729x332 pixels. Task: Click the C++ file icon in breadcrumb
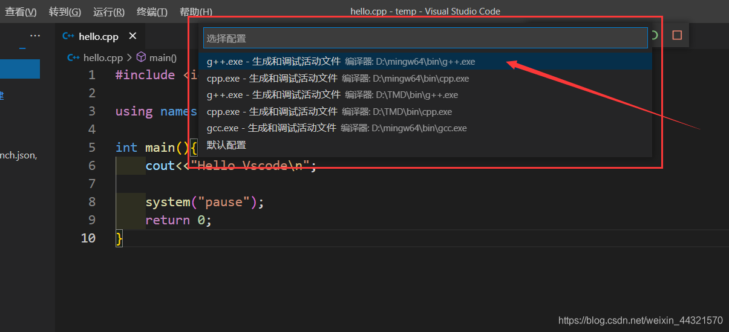(74, 57)
